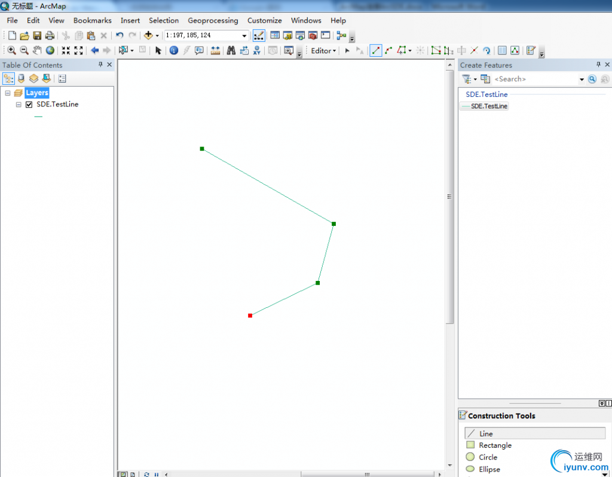The height and width of the screenshot is (477, 612).
Task: Select the Select Features tool
Action: 123,50
